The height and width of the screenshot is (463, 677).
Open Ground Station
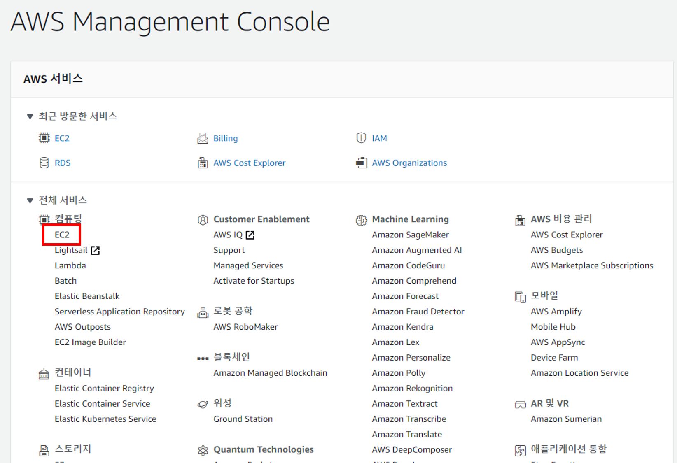[x=243, y=419]
